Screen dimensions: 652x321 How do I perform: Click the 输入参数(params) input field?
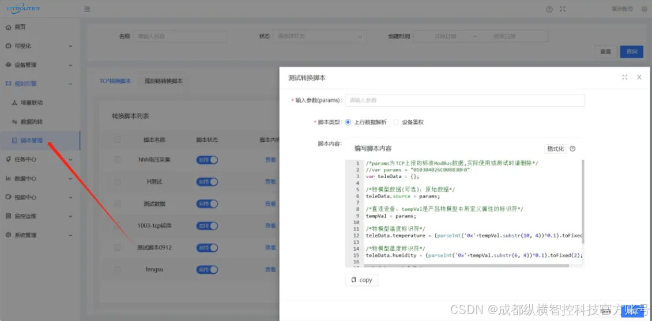pos(465,100)
